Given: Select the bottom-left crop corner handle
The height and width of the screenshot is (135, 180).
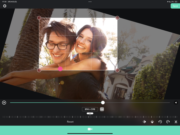Looking at the screenshot, I should click(x=39, y=70).
